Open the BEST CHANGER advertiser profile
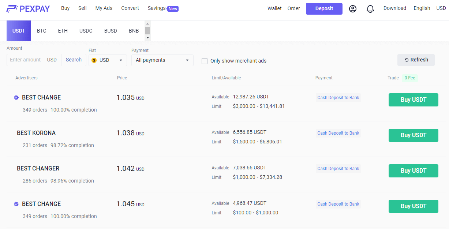449x229 pixels. pyautogui.click(x=38, y=169)
